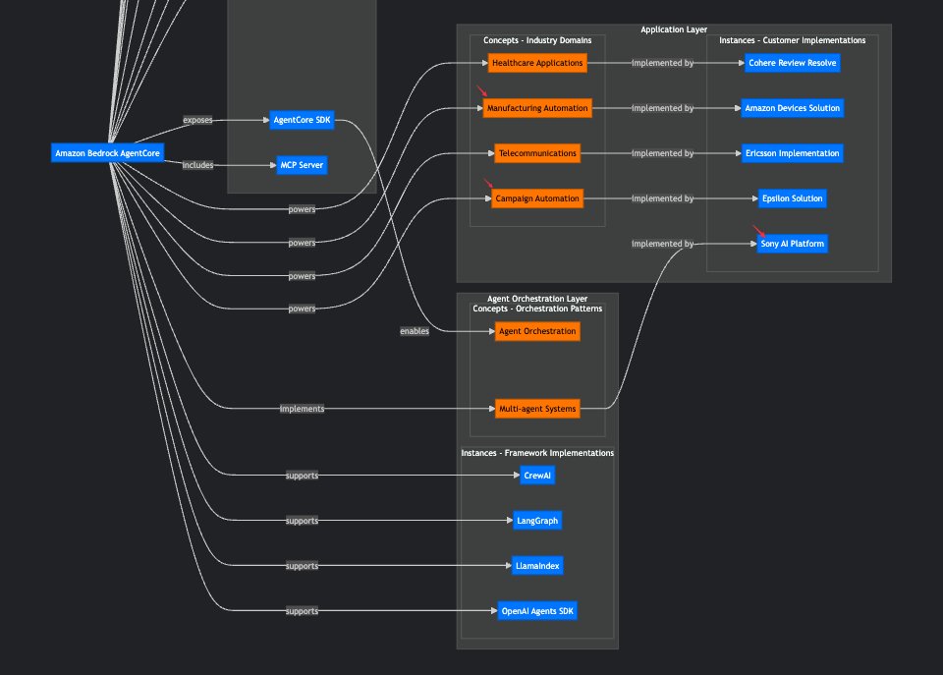The width and height of the screenshot is (943, 675).
Task: Click 'implemented by' label after Campaign Automation
Action: (662, 197)
